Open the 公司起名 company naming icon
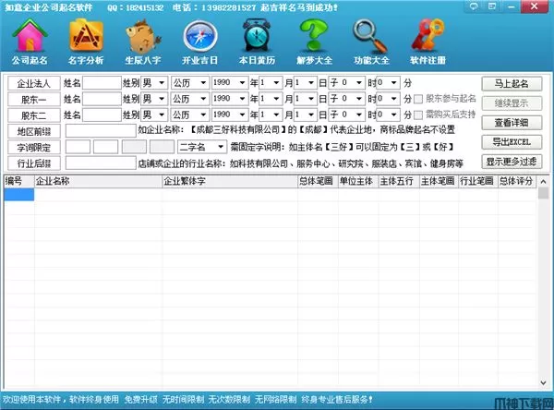The width and height of the screenshot is (554, 410). [30, 42]
